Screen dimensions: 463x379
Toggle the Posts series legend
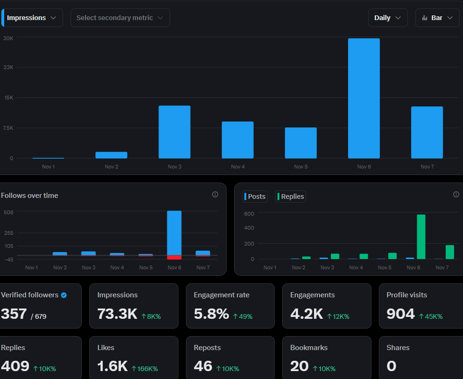[x=255, y=197]
